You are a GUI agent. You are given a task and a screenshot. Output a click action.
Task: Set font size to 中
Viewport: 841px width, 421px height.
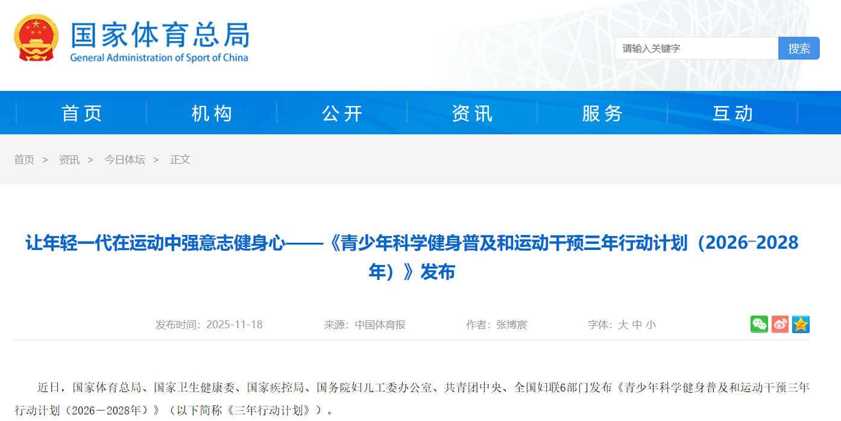(x=637, y=325)
